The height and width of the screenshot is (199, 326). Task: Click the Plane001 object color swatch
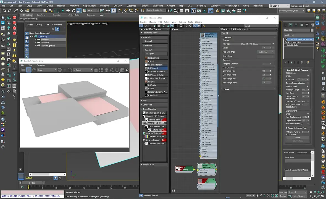312,30
